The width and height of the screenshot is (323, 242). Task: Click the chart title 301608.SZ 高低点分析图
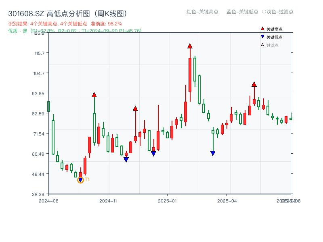pos(67,12)
